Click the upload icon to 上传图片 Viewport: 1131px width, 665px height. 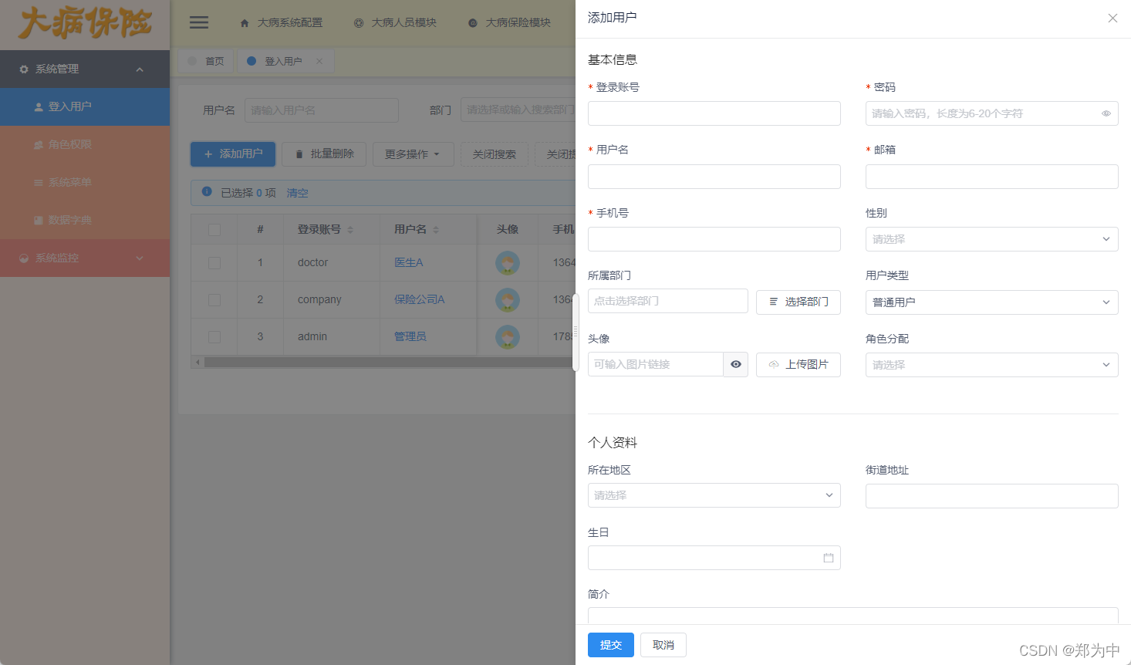[773, 364]
